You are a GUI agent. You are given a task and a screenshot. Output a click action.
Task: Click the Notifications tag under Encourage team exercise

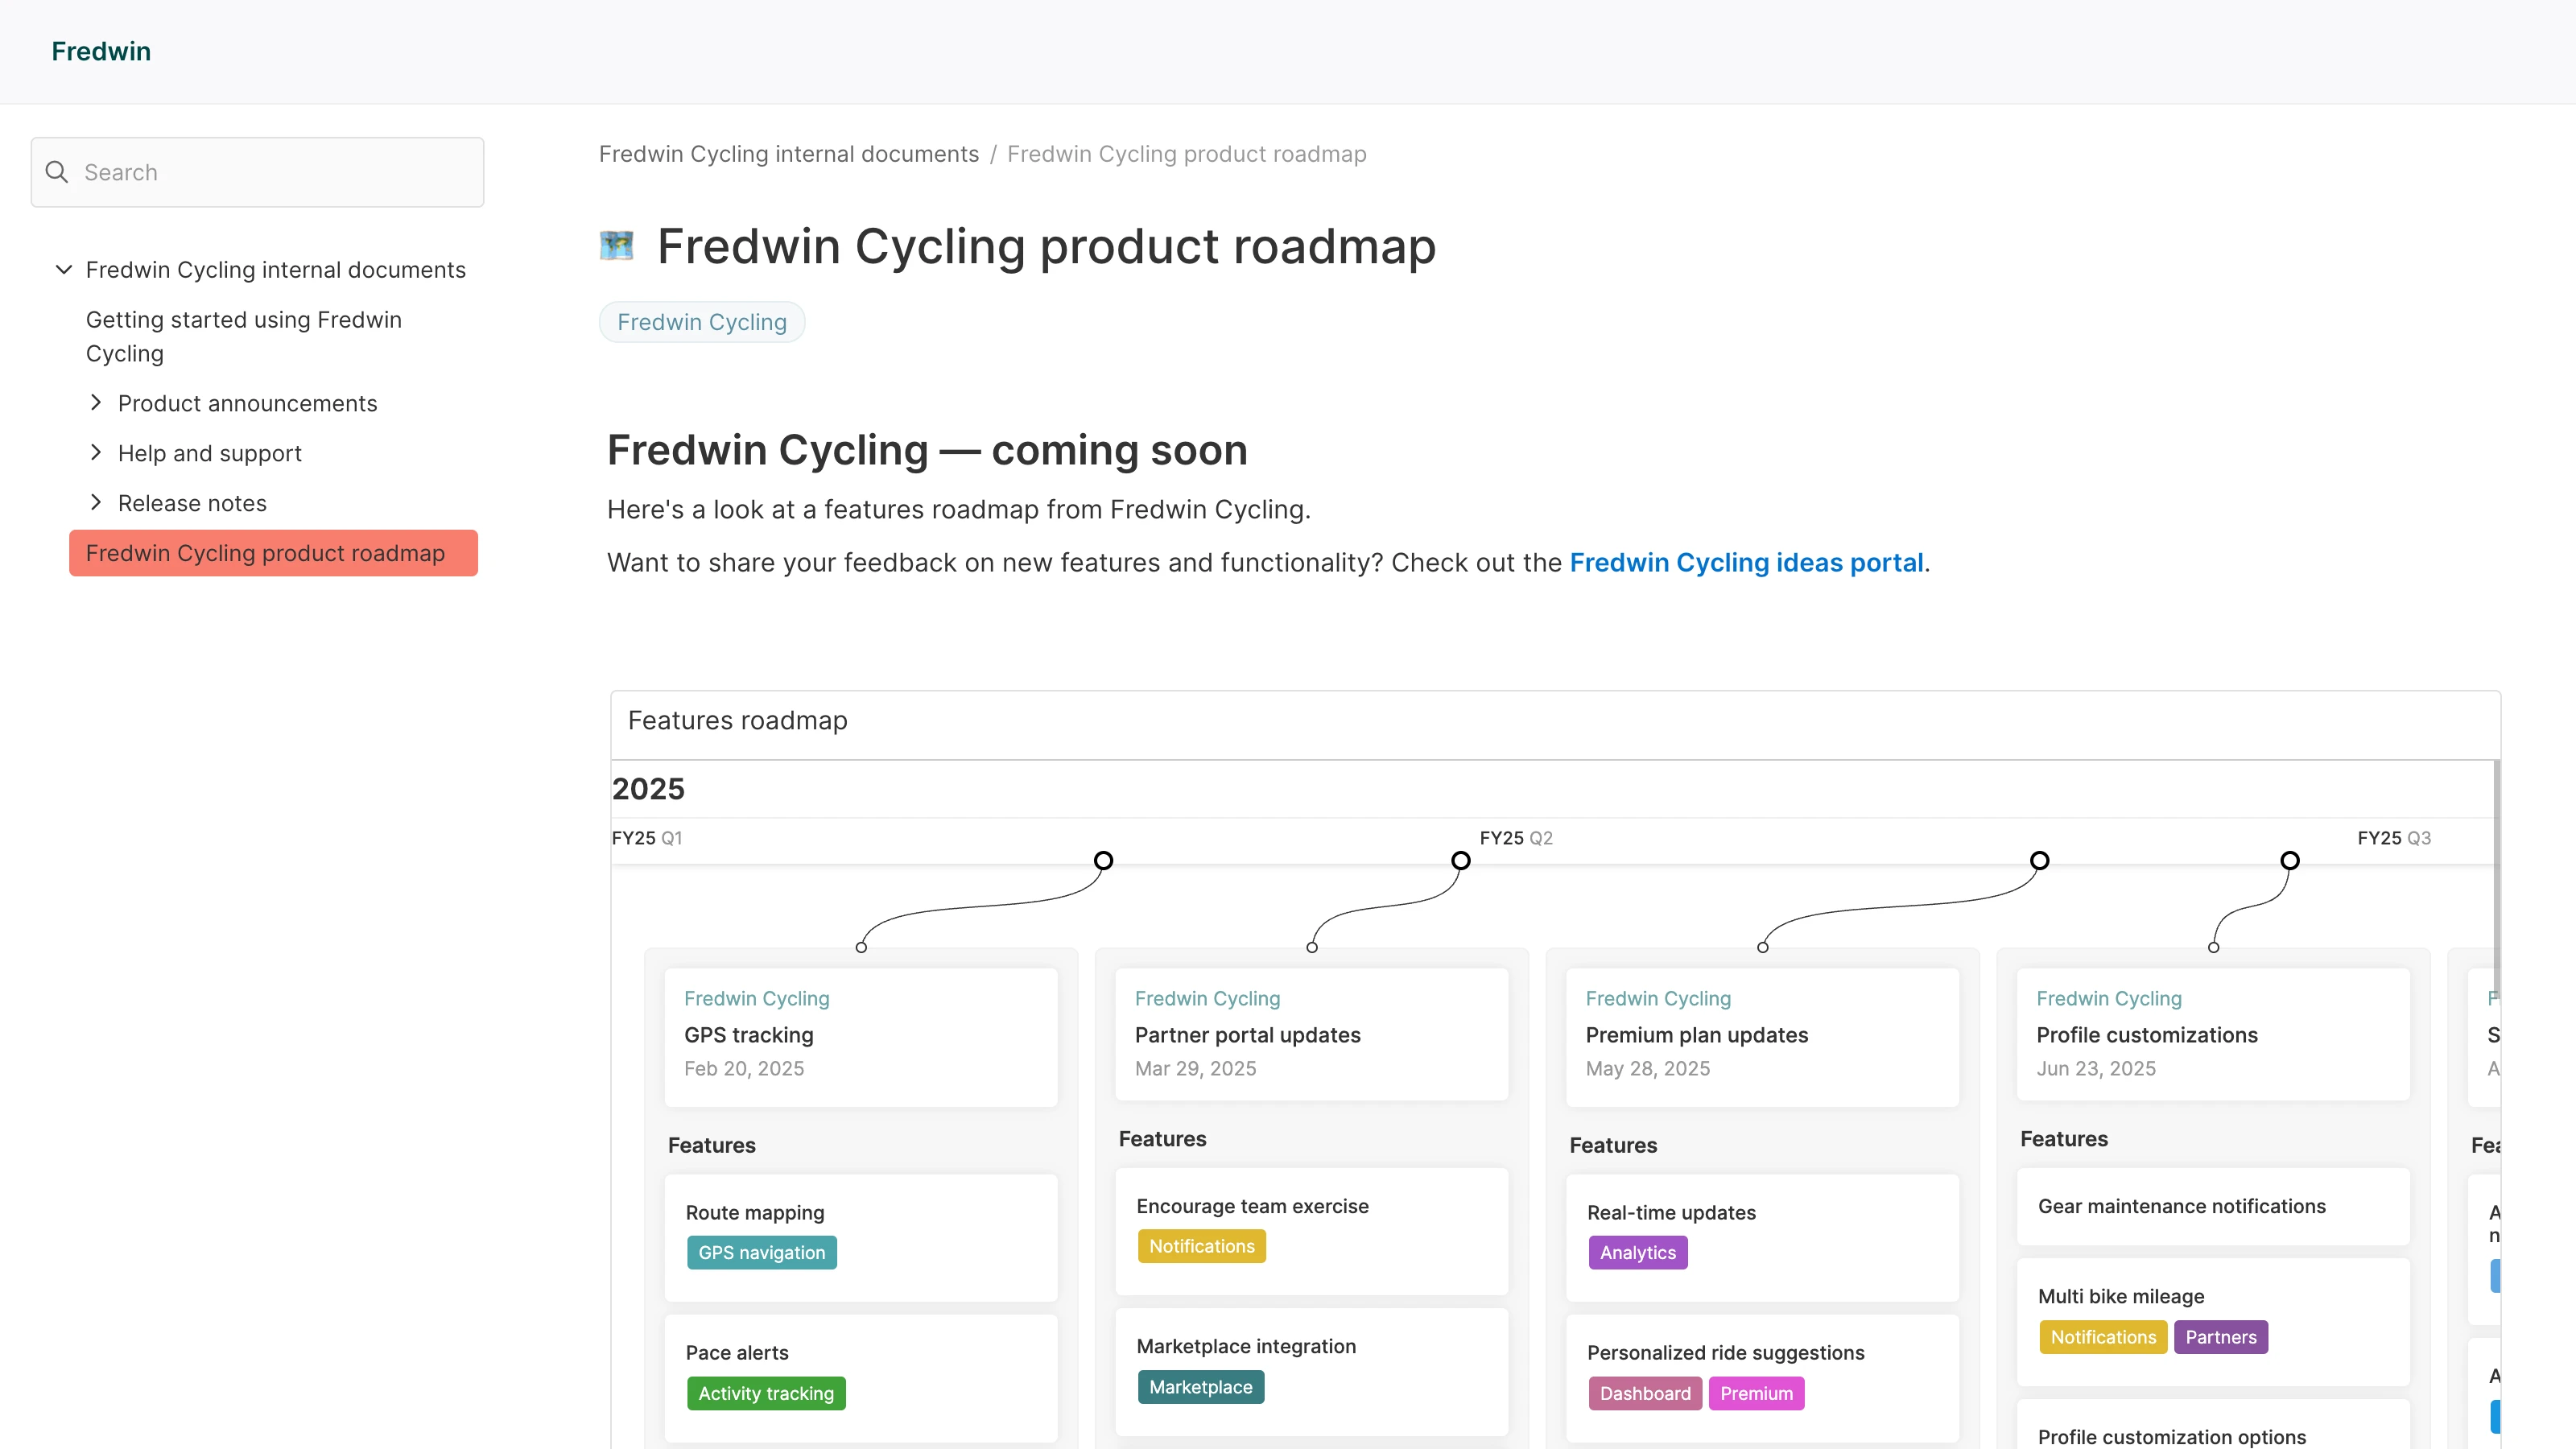tap(1202, 1246)
